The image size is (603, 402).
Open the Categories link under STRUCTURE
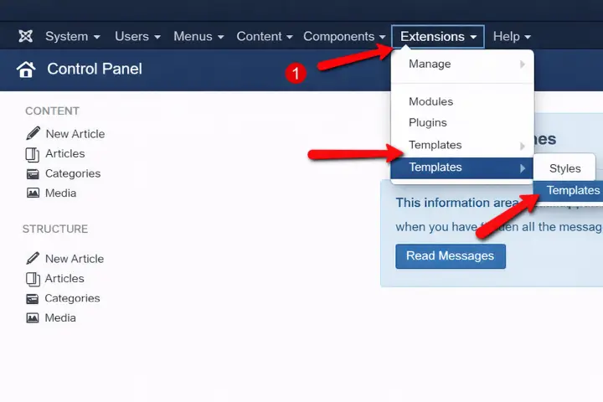(x=72, y=298)
